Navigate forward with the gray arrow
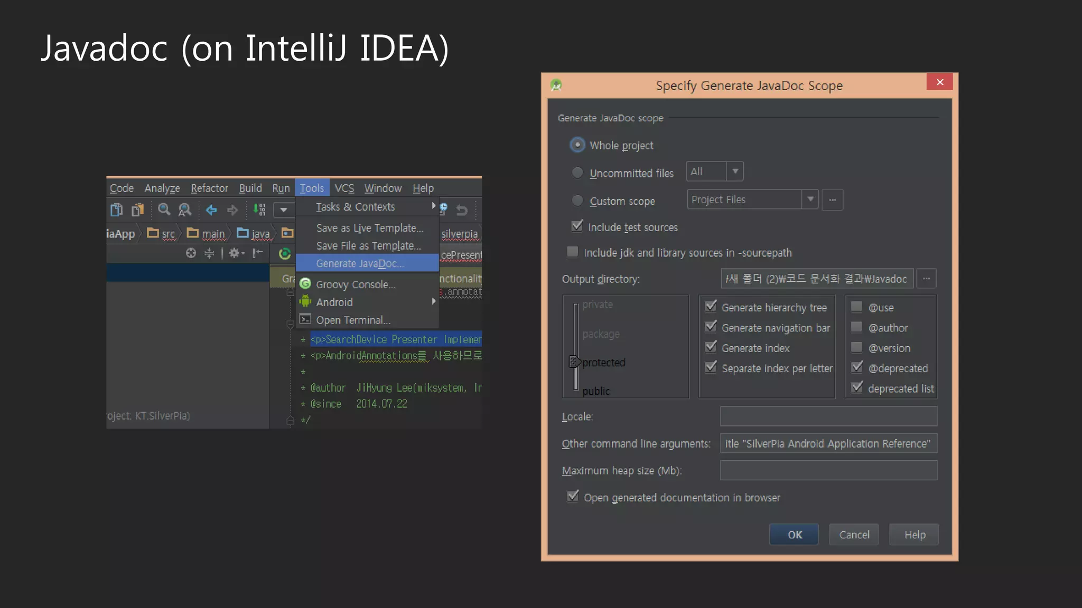 232,210
